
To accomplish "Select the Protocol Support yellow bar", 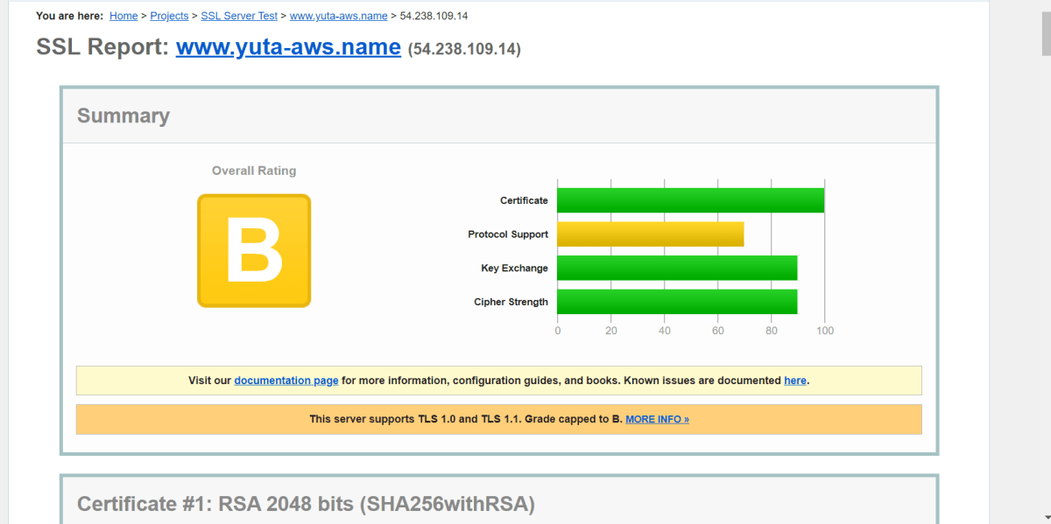I will point(650,234).
